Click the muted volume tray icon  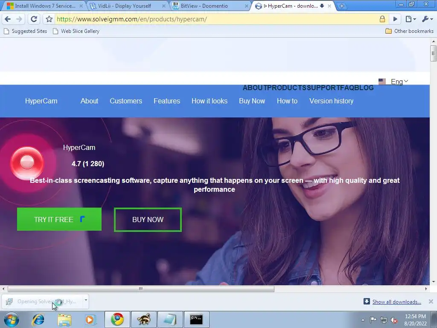tap(394, 320)
